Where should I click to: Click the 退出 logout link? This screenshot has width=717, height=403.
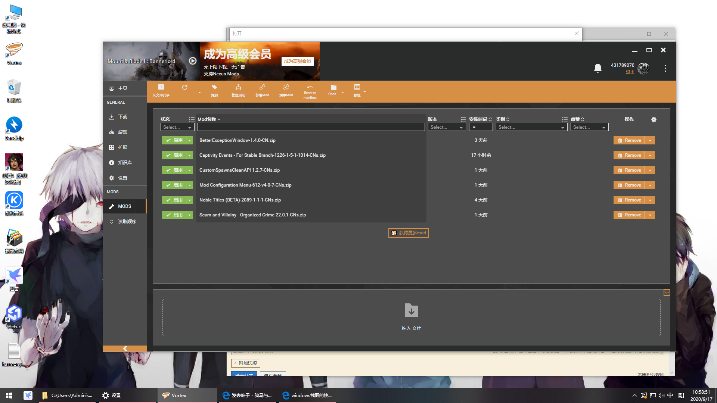[630, 72]
